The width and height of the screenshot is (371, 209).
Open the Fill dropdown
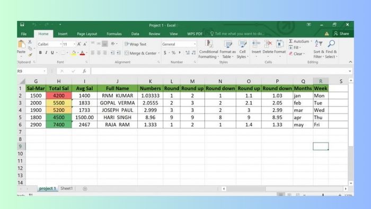pyautogui.click(x=295, y=48)
